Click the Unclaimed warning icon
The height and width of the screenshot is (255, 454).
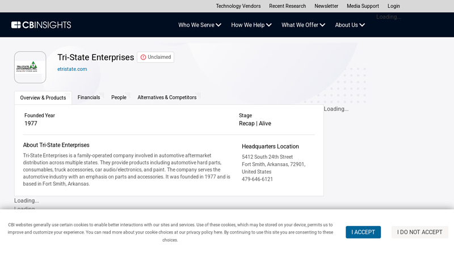coord(143,57)
